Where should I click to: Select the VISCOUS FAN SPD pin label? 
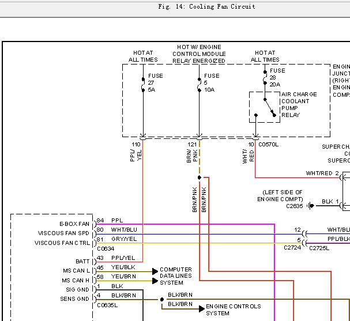[63, 233]
